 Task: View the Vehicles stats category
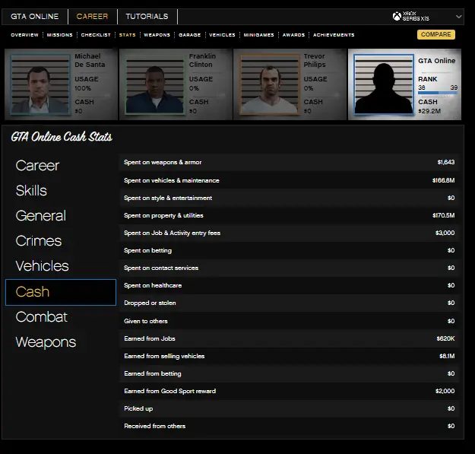[42, 266]
